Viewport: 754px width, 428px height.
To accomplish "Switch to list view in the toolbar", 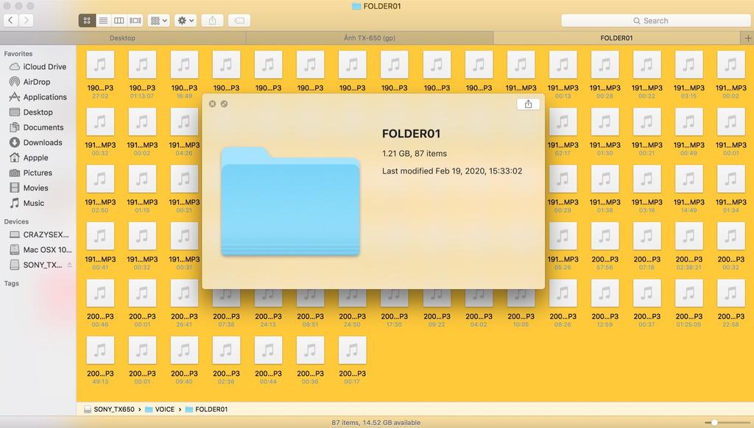I will [x=103, y=20].
